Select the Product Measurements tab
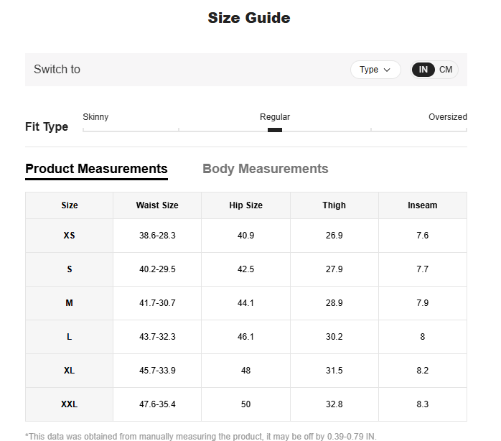Image resolution: width=501 pixels, height=441 pixels. [96, 169]
